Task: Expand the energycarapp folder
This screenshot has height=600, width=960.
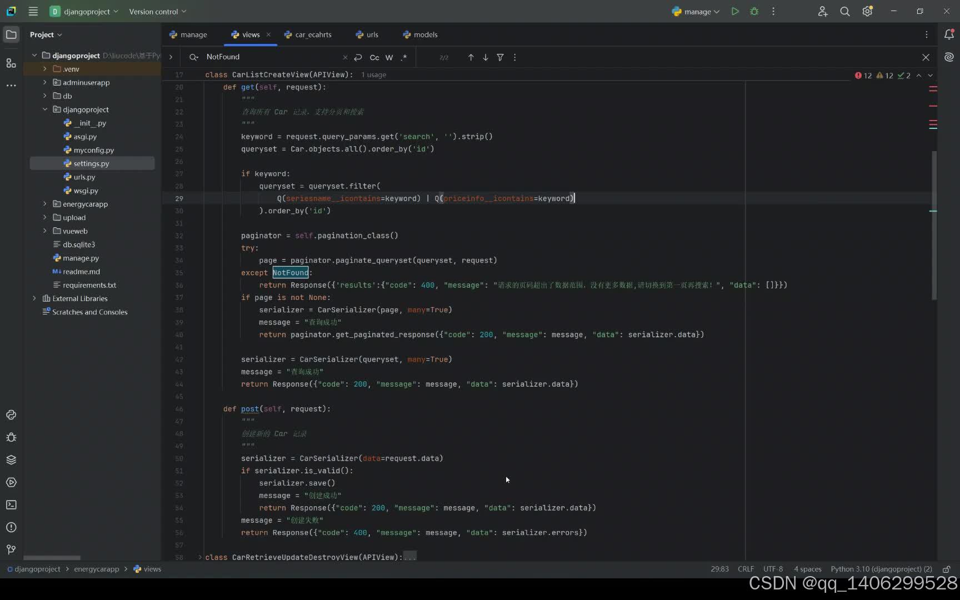Action: click(x=45, y=204)
